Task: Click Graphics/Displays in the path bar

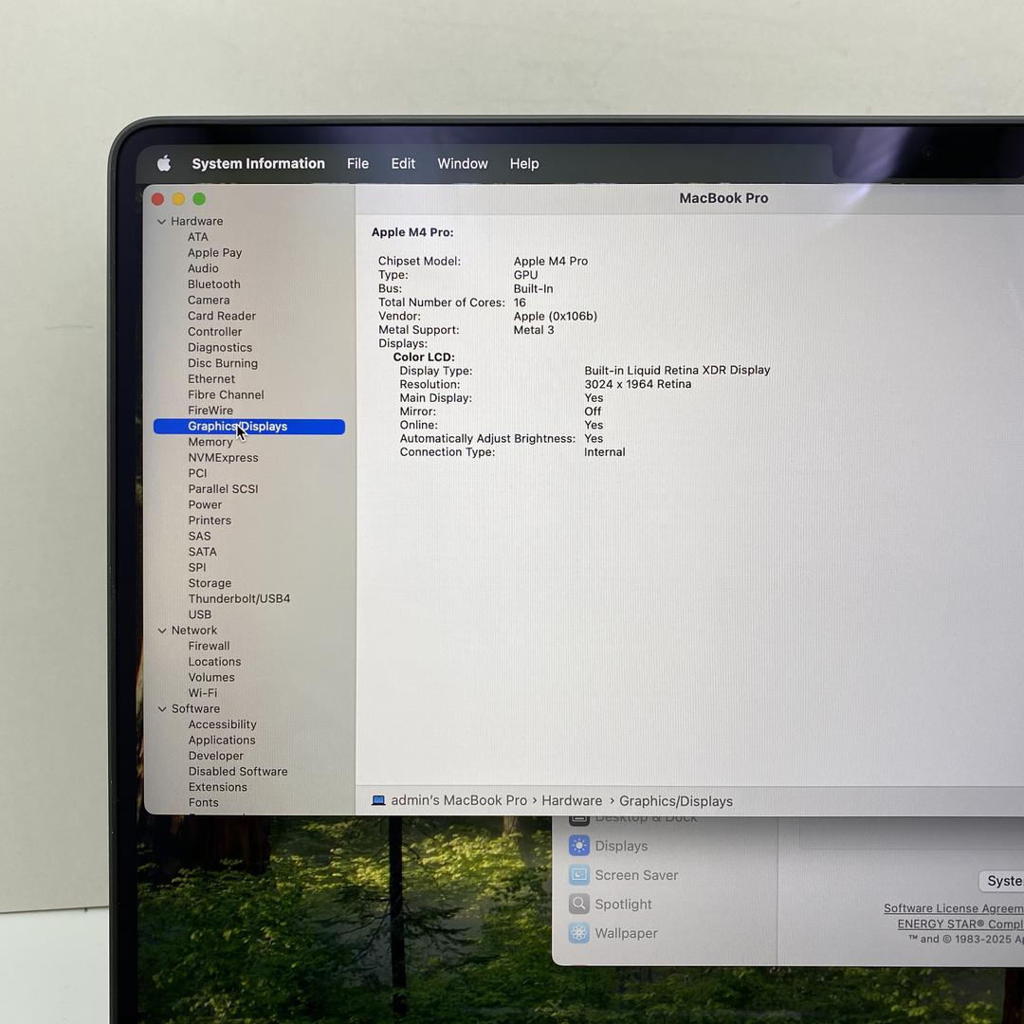Action: click(676, 801)
